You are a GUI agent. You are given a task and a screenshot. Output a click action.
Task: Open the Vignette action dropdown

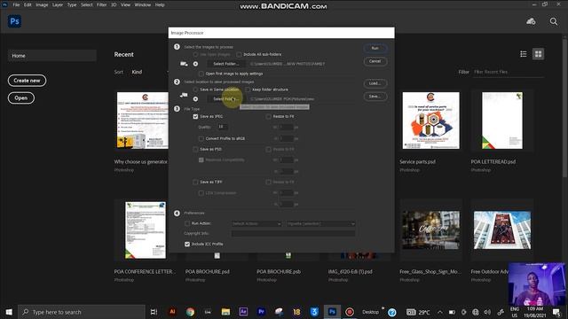[320, 224]
